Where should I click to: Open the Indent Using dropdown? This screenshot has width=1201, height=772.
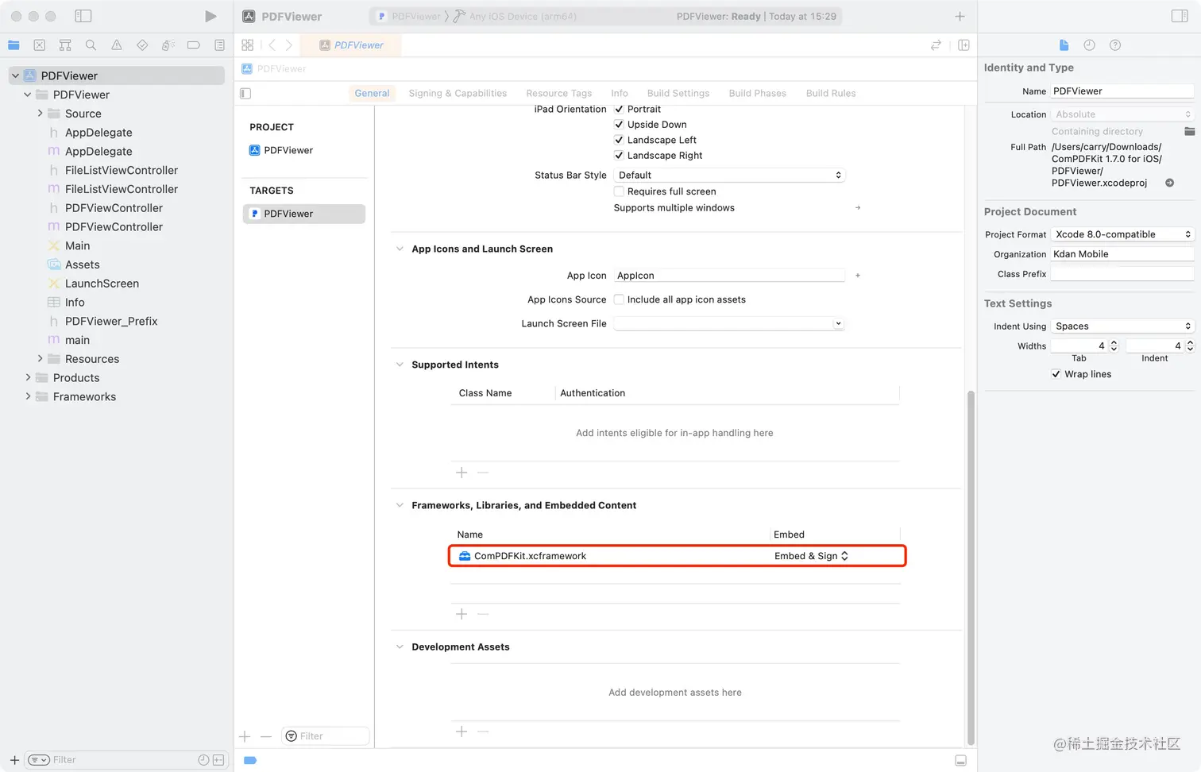1122,326
